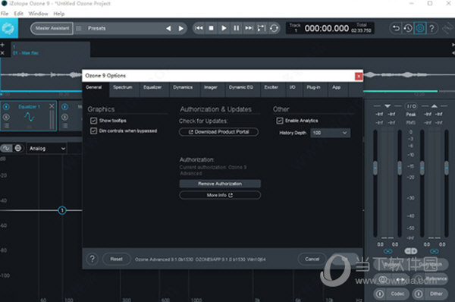Toggle the I/O meter label button
This screenshot has height=302, width=455.
click(x=411, y=106)
